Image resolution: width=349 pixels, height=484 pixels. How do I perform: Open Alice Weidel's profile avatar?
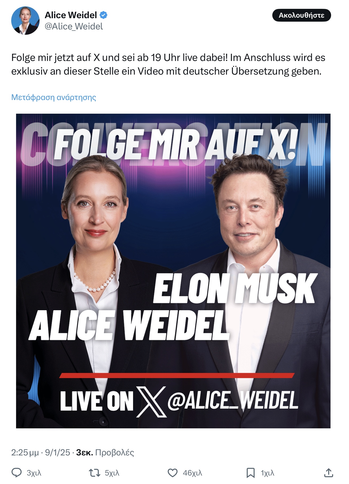25,21
